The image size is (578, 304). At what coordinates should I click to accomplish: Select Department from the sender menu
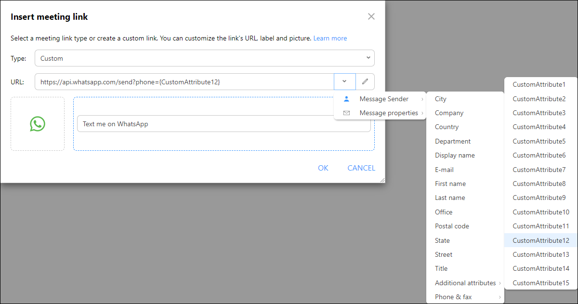pyautogui.click(x=465, y=141)
